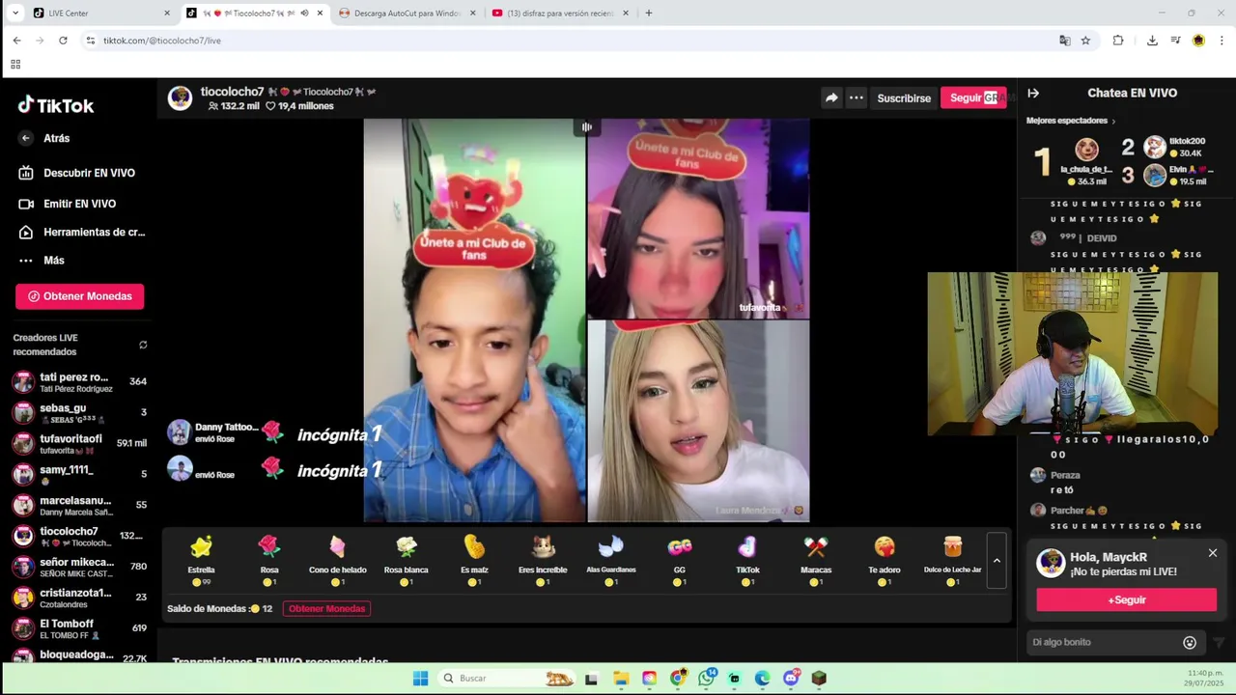Switch to the Descarga AutoCut tab
The image size is (1236, 695).
click(x=406, y=14)
